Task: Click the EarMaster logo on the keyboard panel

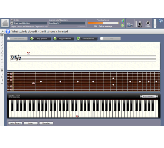Action: (14, 96)
